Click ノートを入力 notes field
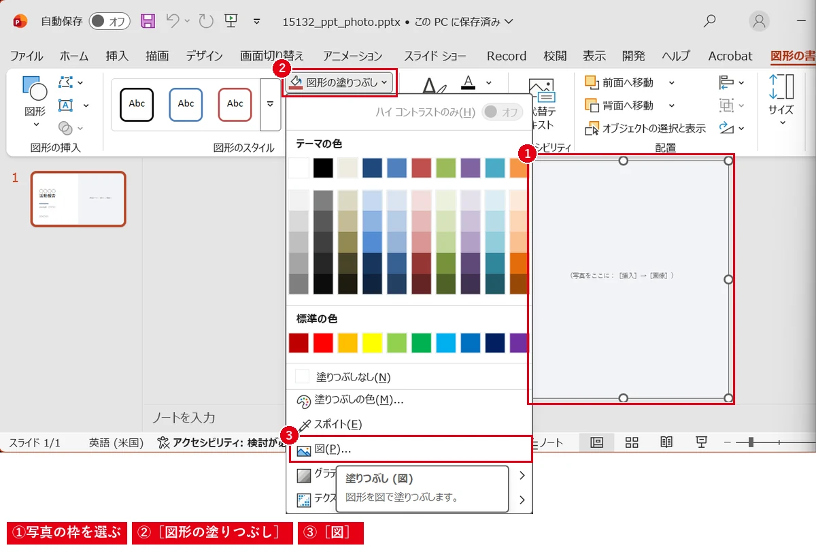The width and height of the screenshot is (816, 552). click(183, 417)
